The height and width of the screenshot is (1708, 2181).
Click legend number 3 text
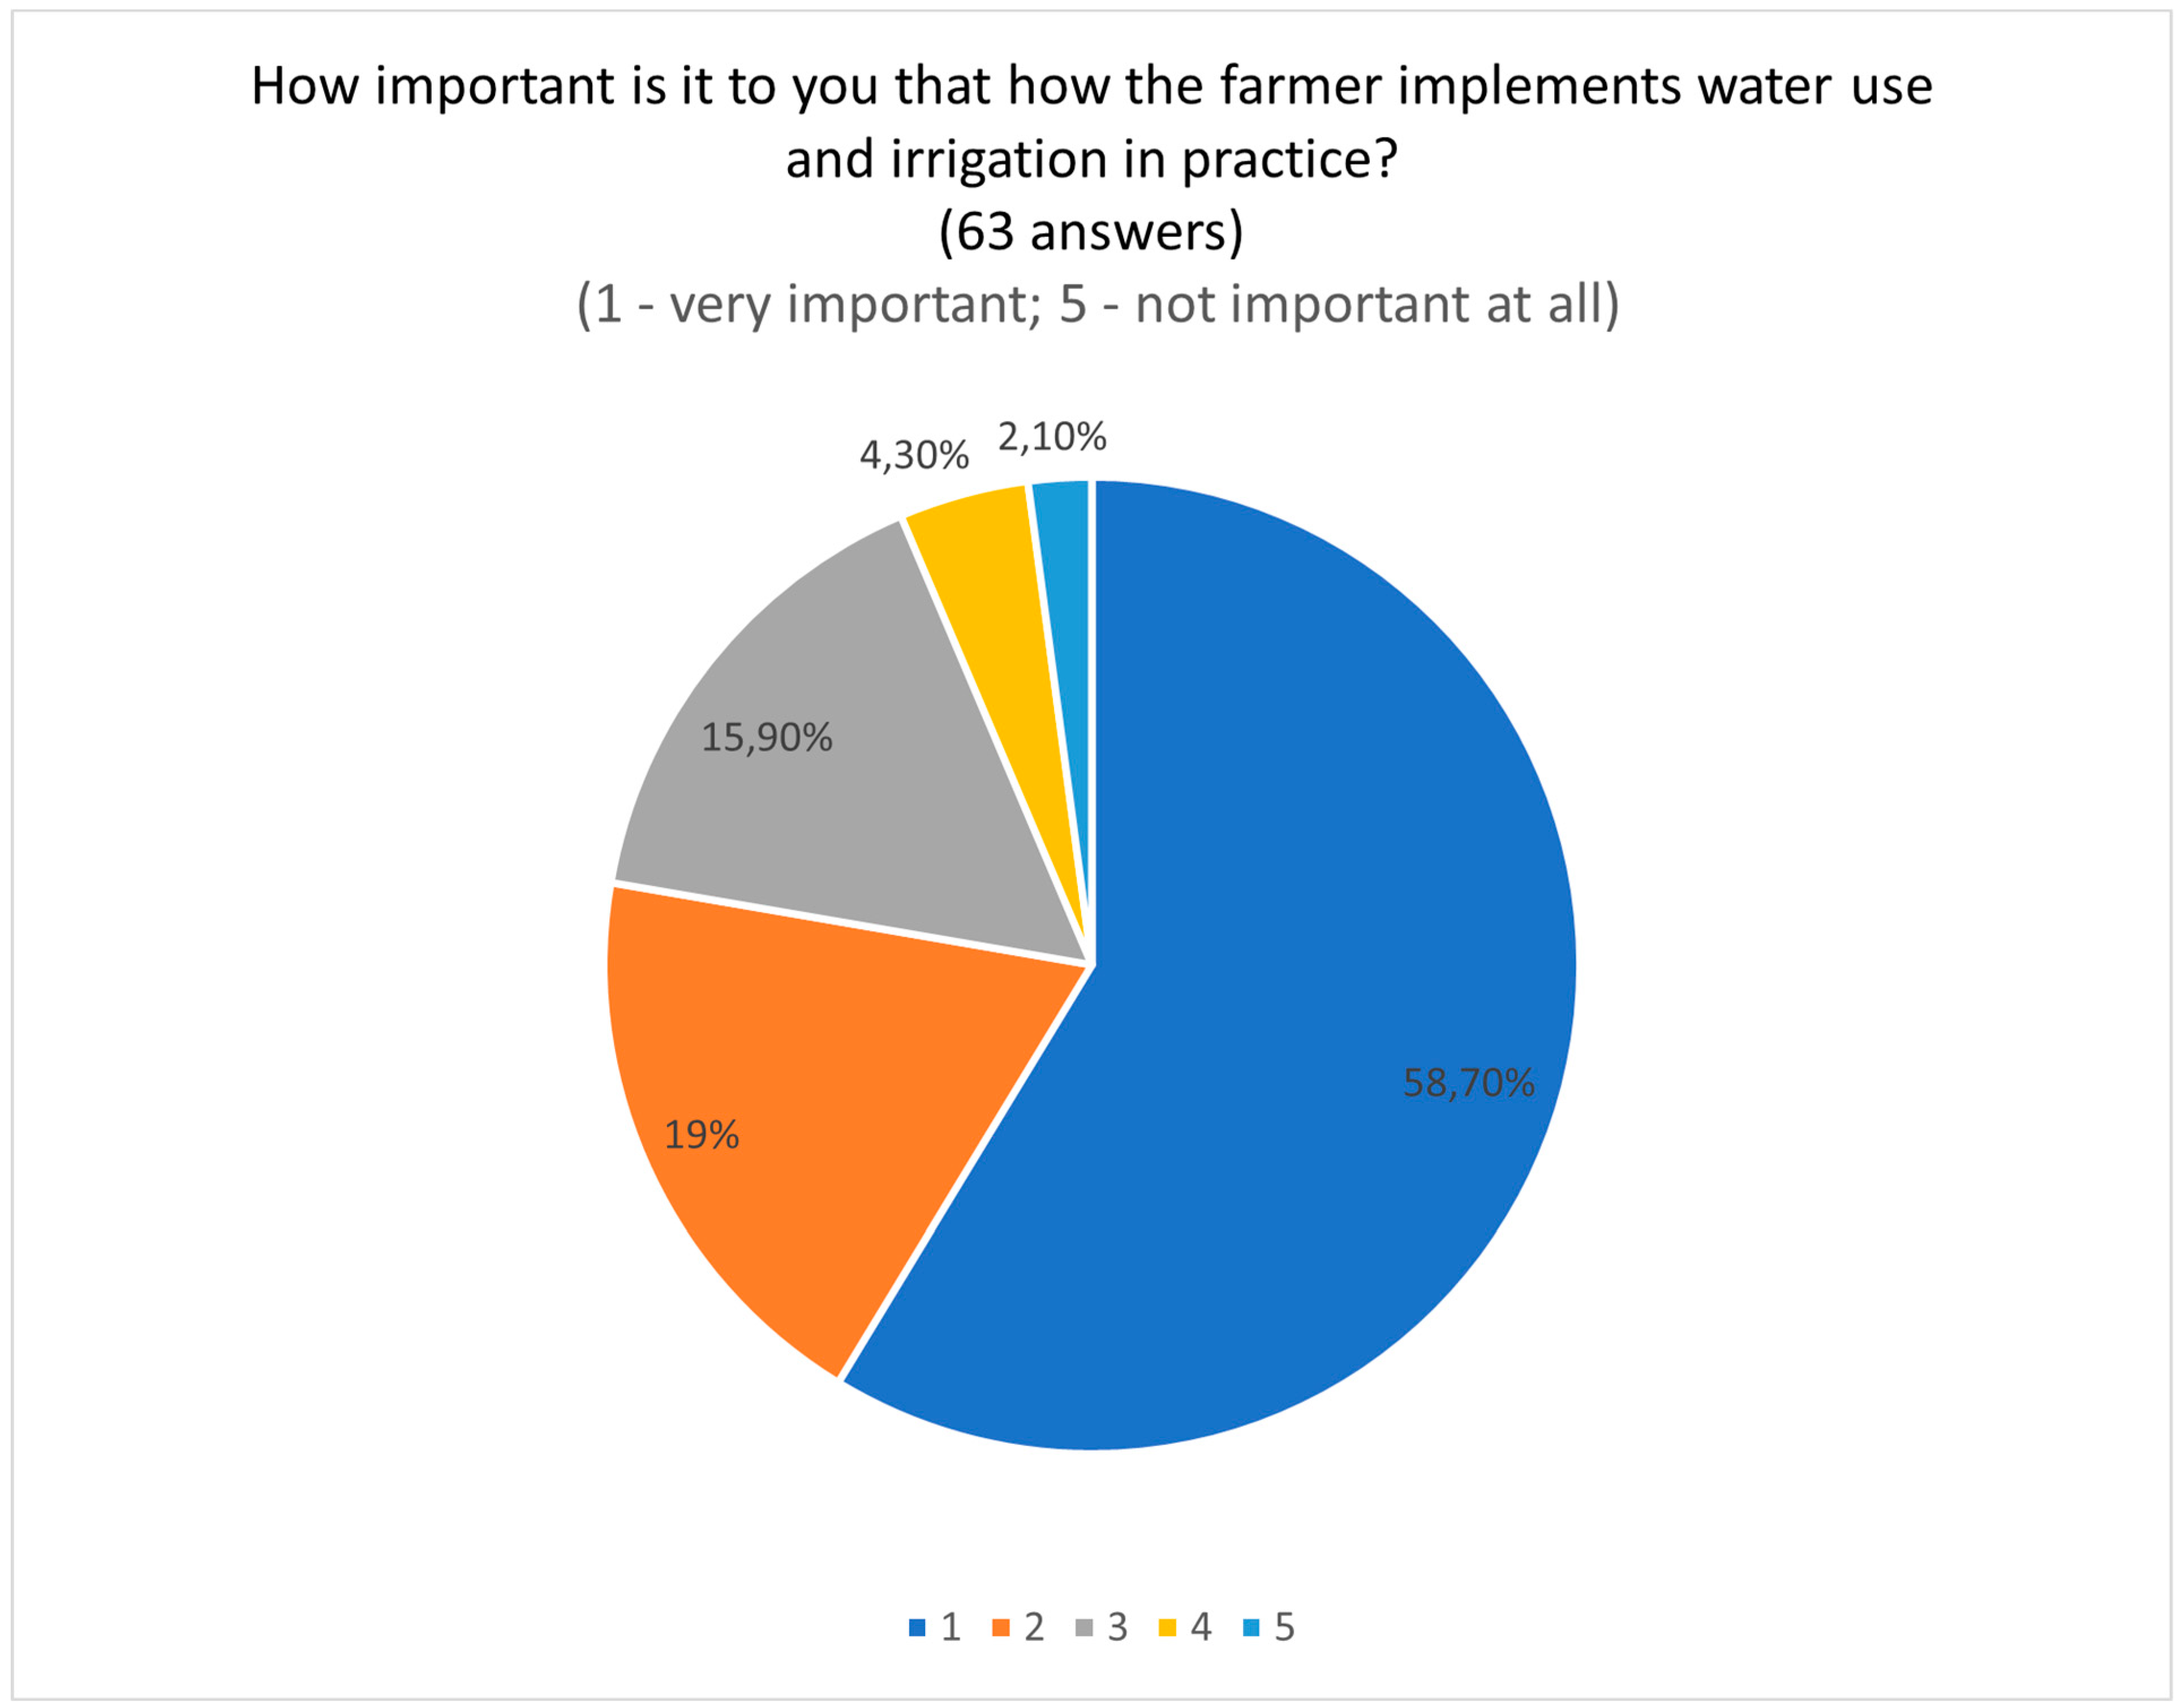coord(1117,1628)
